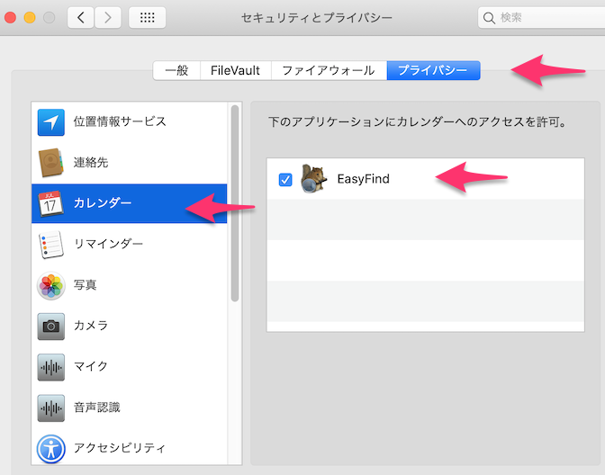Open the ファイアウォール tab

tap(329, 70)
